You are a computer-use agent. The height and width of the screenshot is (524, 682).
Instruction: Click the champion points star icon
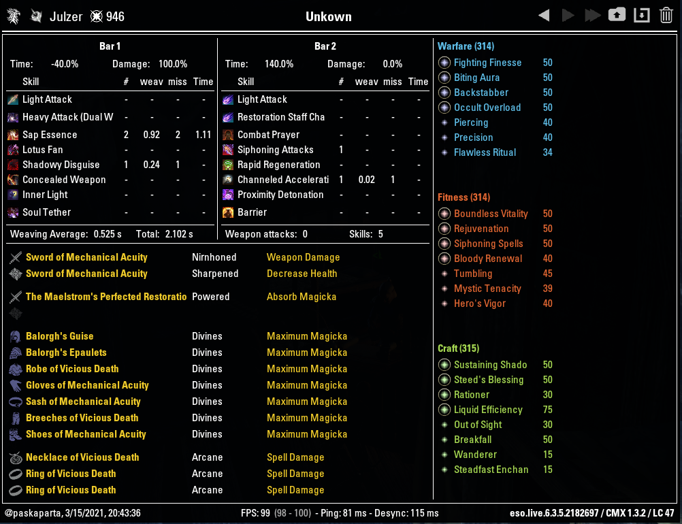[96, 16]
